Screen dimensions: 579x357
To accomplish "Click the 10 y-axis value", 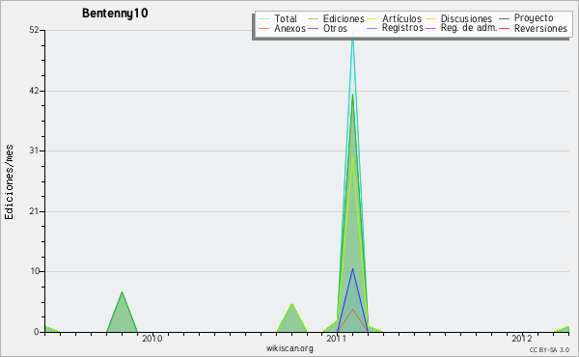I will pos(35,271).
